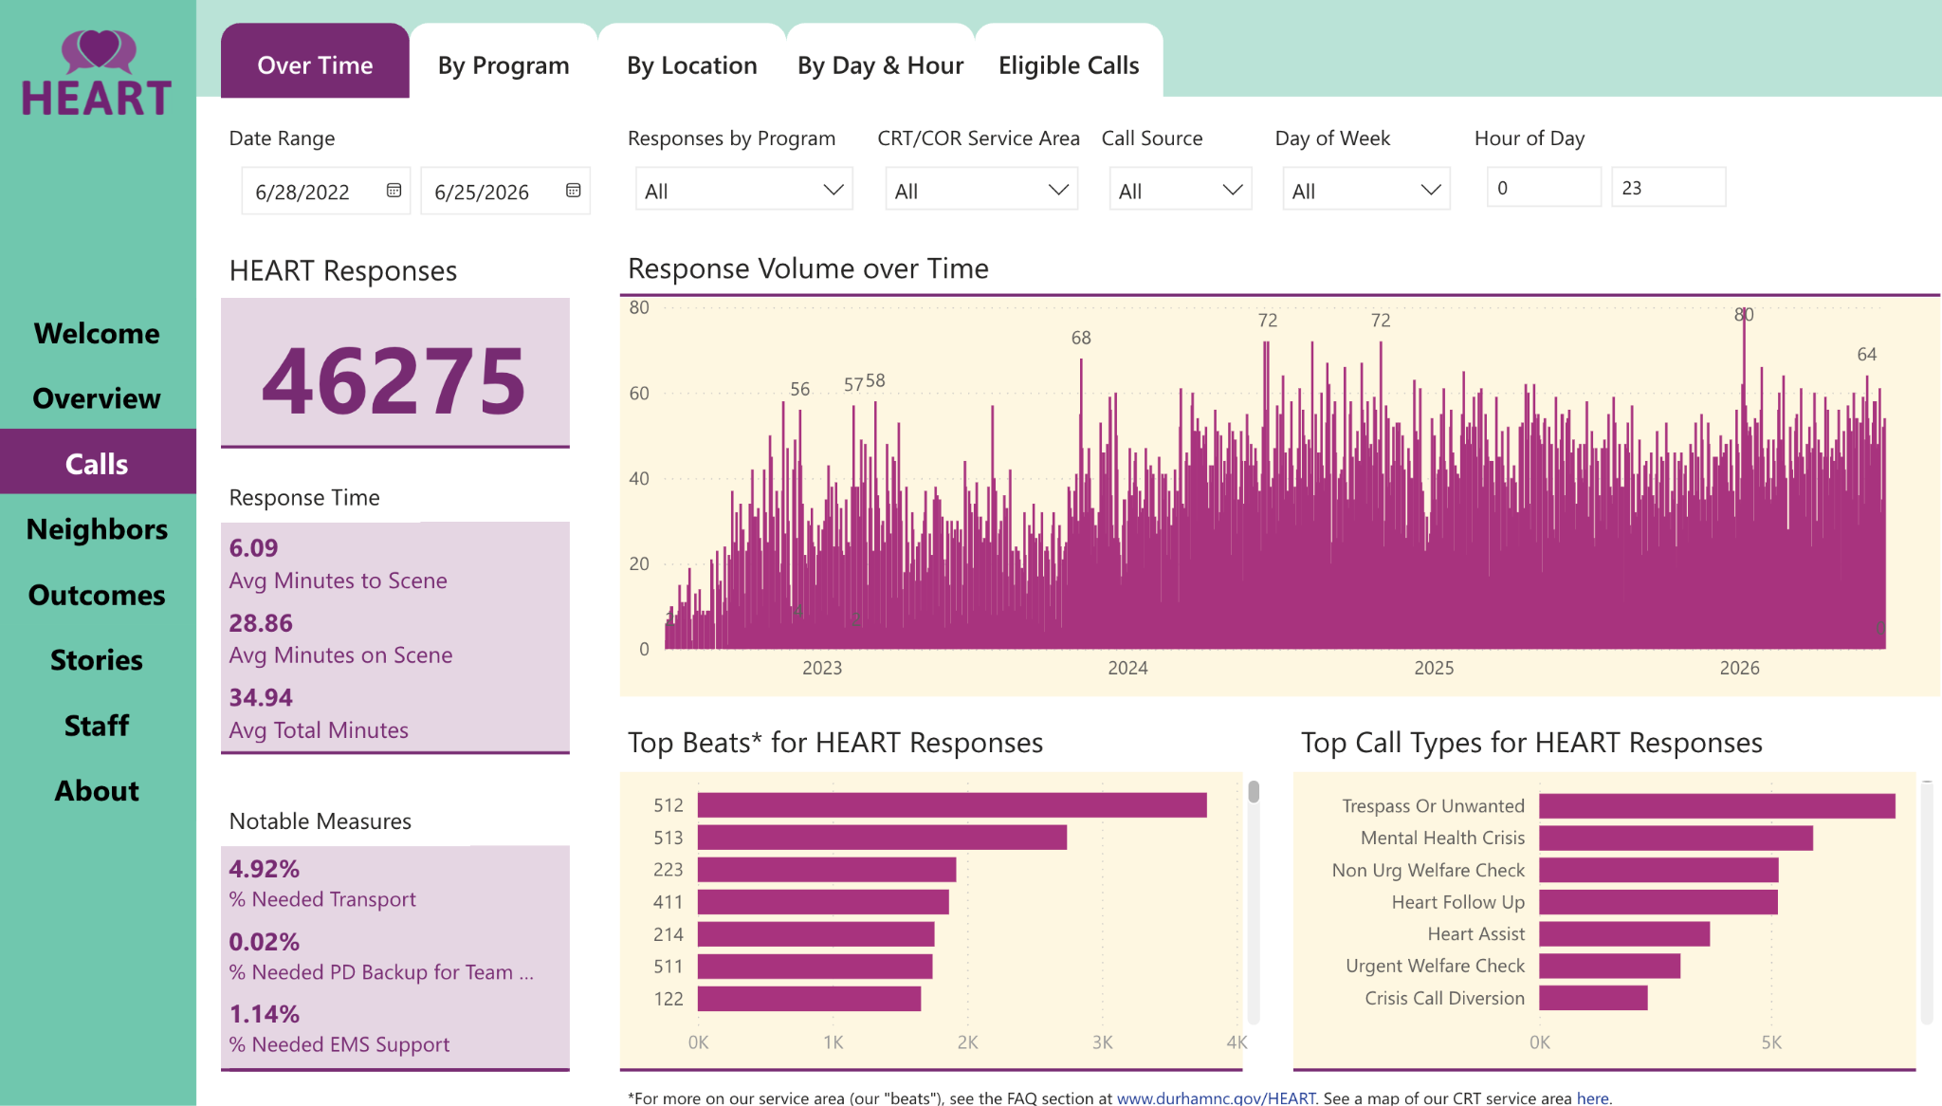Follow the 'here' CRT map link
This screenshot has height=1106, width=1942.
point(1592,1097)
